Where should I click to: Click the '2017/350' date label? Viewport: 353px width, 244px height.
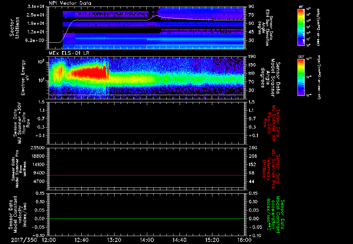(x=24, y=240)
